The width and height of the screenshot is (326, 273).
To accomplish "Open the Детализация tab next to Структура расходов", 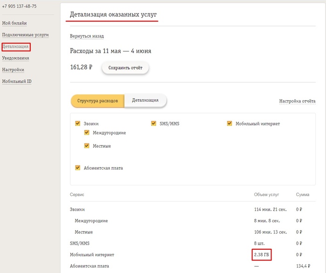I will click(x=145, y=100).
